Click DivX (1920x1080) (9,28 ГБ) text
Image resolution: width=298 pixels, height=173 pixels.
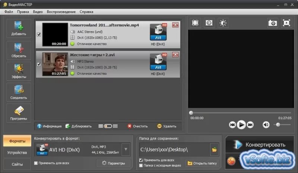point(97,68)
